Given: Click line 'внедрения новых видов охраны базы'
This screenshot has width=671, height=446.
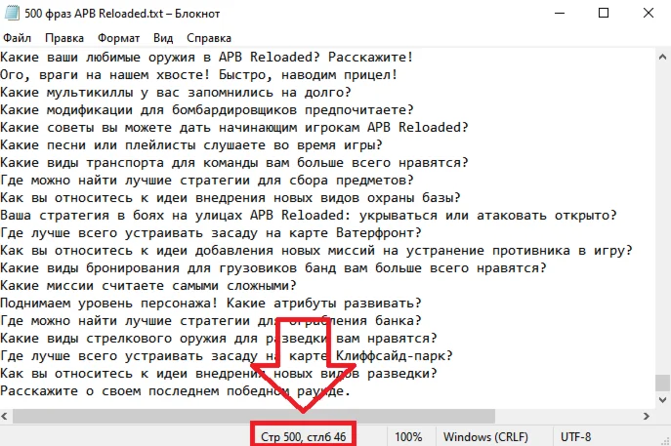Looking at the screenshot, I should pos(231,197).
